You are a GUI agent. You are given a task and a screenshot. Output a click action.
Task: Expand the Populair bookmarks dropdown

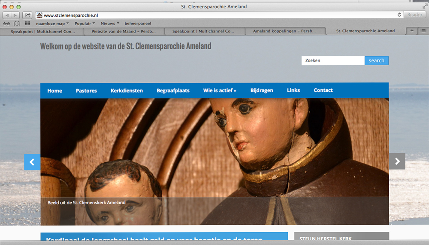pyautogui.click(x=85, y=24)
